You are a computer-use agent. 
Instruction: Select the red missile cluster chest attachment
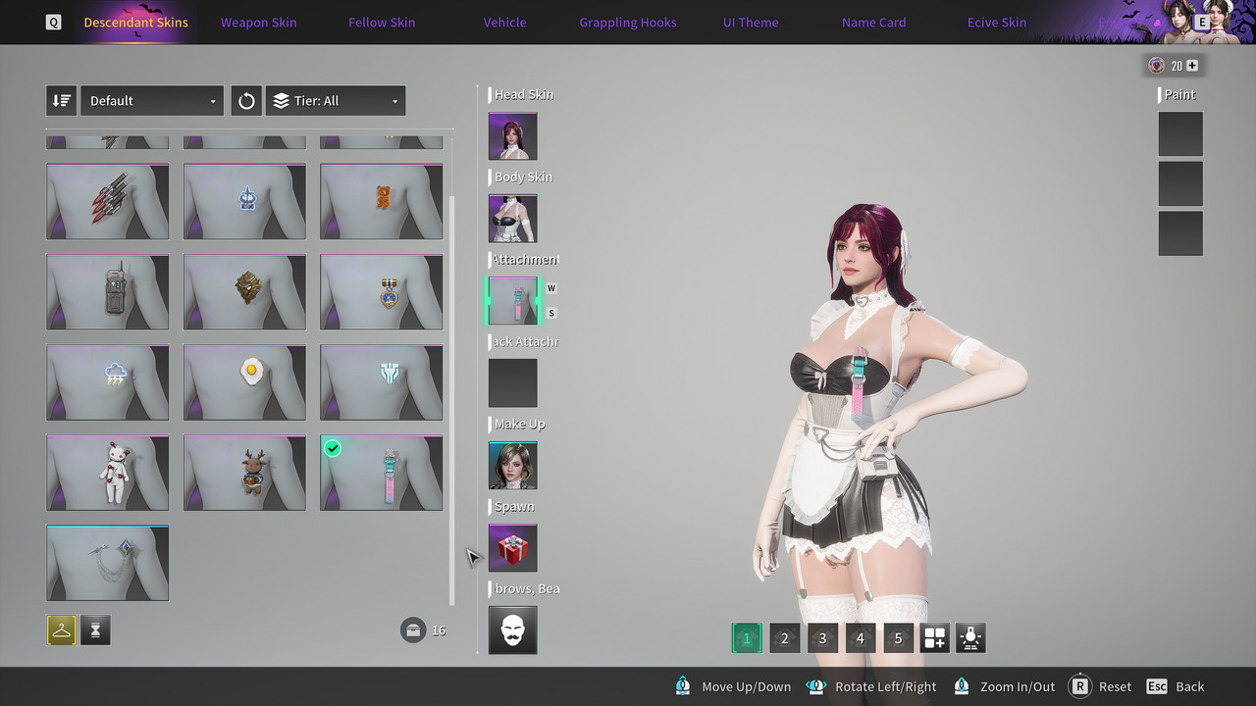pyautogui.click(x=108, y=201)
